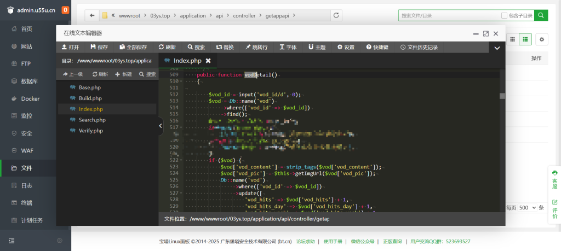
Task: Open the 监控 monitoring section
Action: [x=27, y=116]
